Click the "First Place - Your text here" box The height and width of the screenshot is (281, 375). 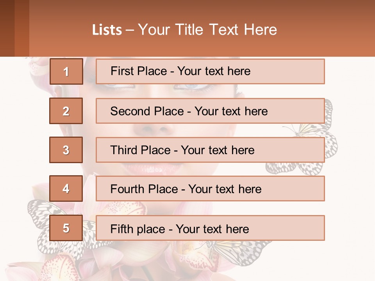(210, 71)
